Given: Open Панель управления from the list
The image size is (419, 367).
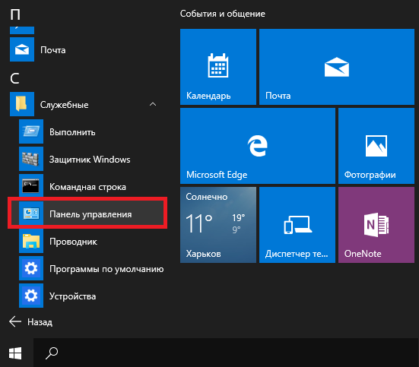Looking at the screenshot, I should [x=87, y=214].
